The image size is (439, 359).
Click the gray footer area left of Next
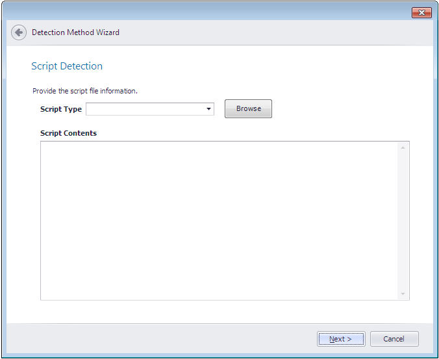tap(162, 338)
